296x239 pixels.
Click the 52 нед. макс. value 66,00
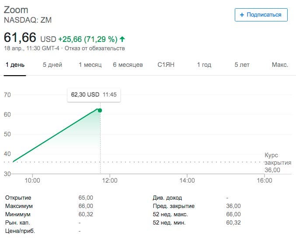coord(233,214)
